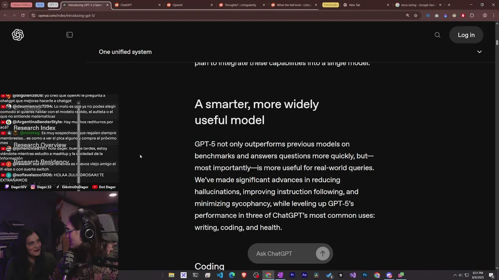The height and width of the screenshot is (280, 499).
Task: Click the address bar URL
Action: (x=66, y=16)
